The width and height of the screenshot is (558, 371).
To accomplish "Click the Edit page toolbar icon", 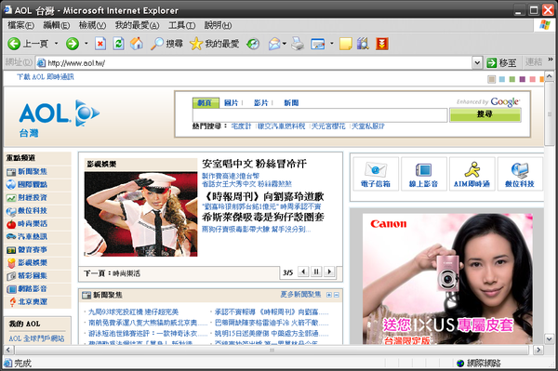I will point(318,44).
